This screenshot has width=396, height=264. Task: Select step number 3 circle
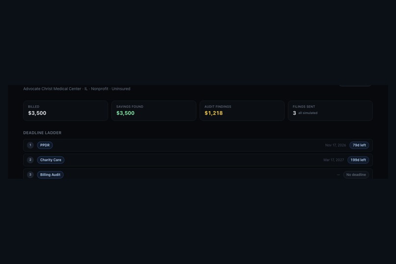tap(30, 175)
